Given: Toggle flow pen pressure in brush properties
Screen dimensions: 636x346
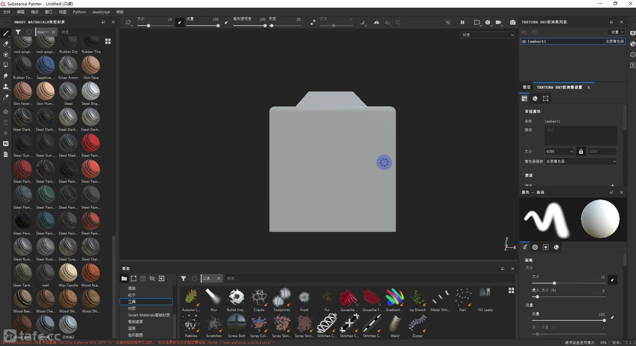Looking at the screenshot, I should click(612, 317).
